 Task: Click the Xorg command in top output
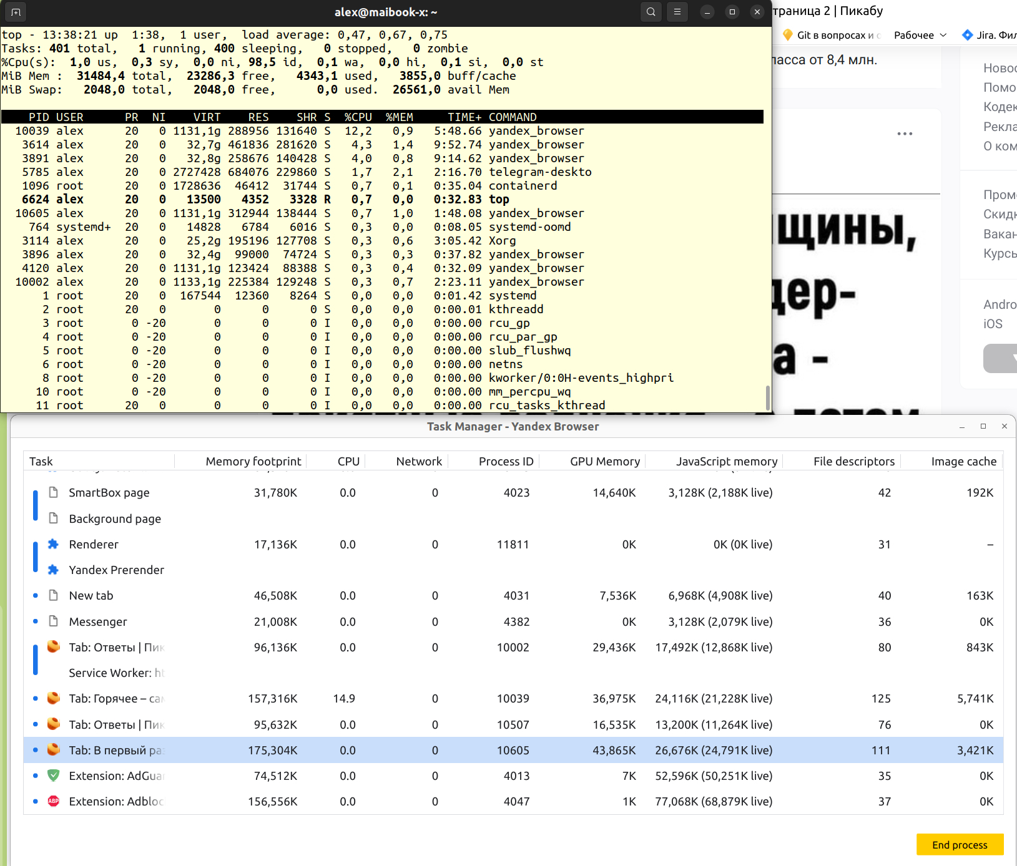click(x=503, y=240)
